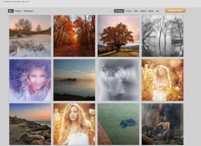Select the Дата sort tab
This screenshot has height=146, width=201.
coord(11,11)
